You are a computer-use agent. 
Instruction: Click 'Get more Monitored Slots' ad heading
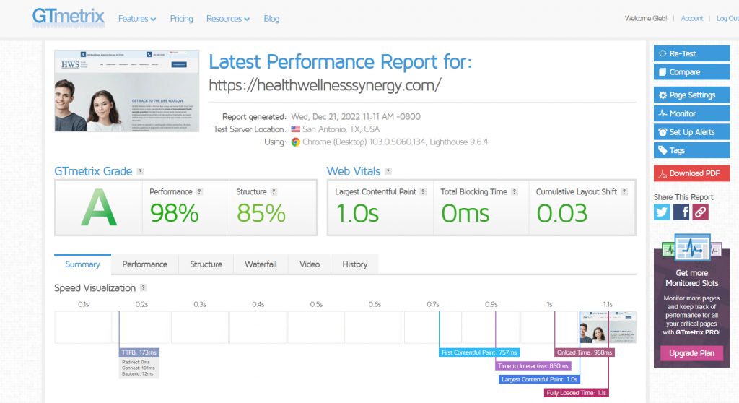[x=691, y=278]
